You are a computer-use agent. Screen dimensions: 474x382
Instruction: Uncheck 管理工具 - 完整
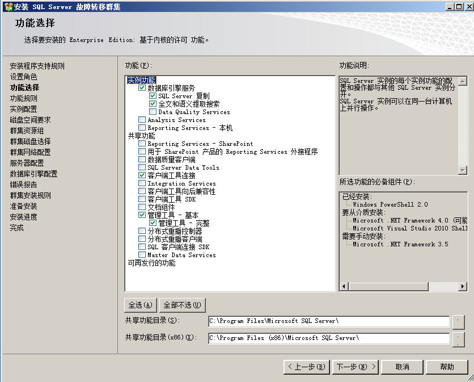click(152, 223)
